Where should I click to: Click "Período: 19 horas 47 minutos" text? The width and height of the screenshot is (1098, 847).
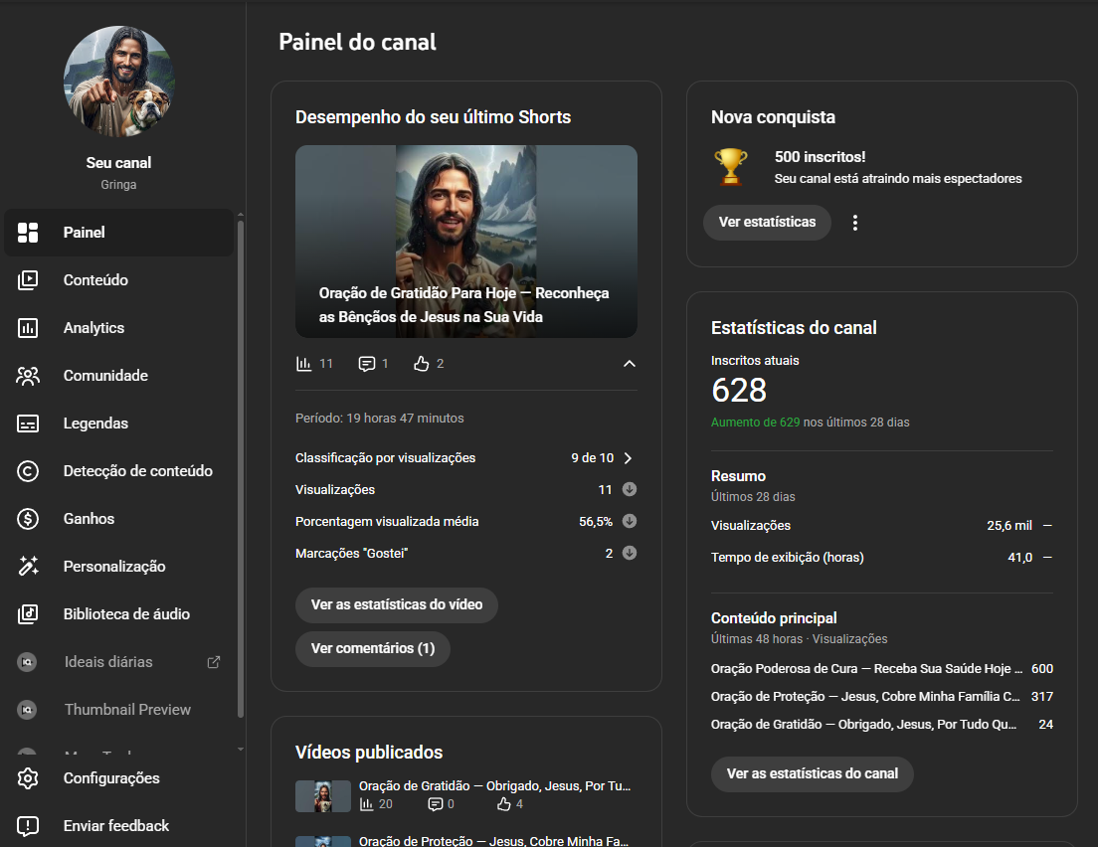(380, 419)
